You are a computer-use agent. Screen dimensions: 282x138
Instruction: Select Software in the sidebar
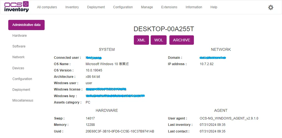click(19, 46)
